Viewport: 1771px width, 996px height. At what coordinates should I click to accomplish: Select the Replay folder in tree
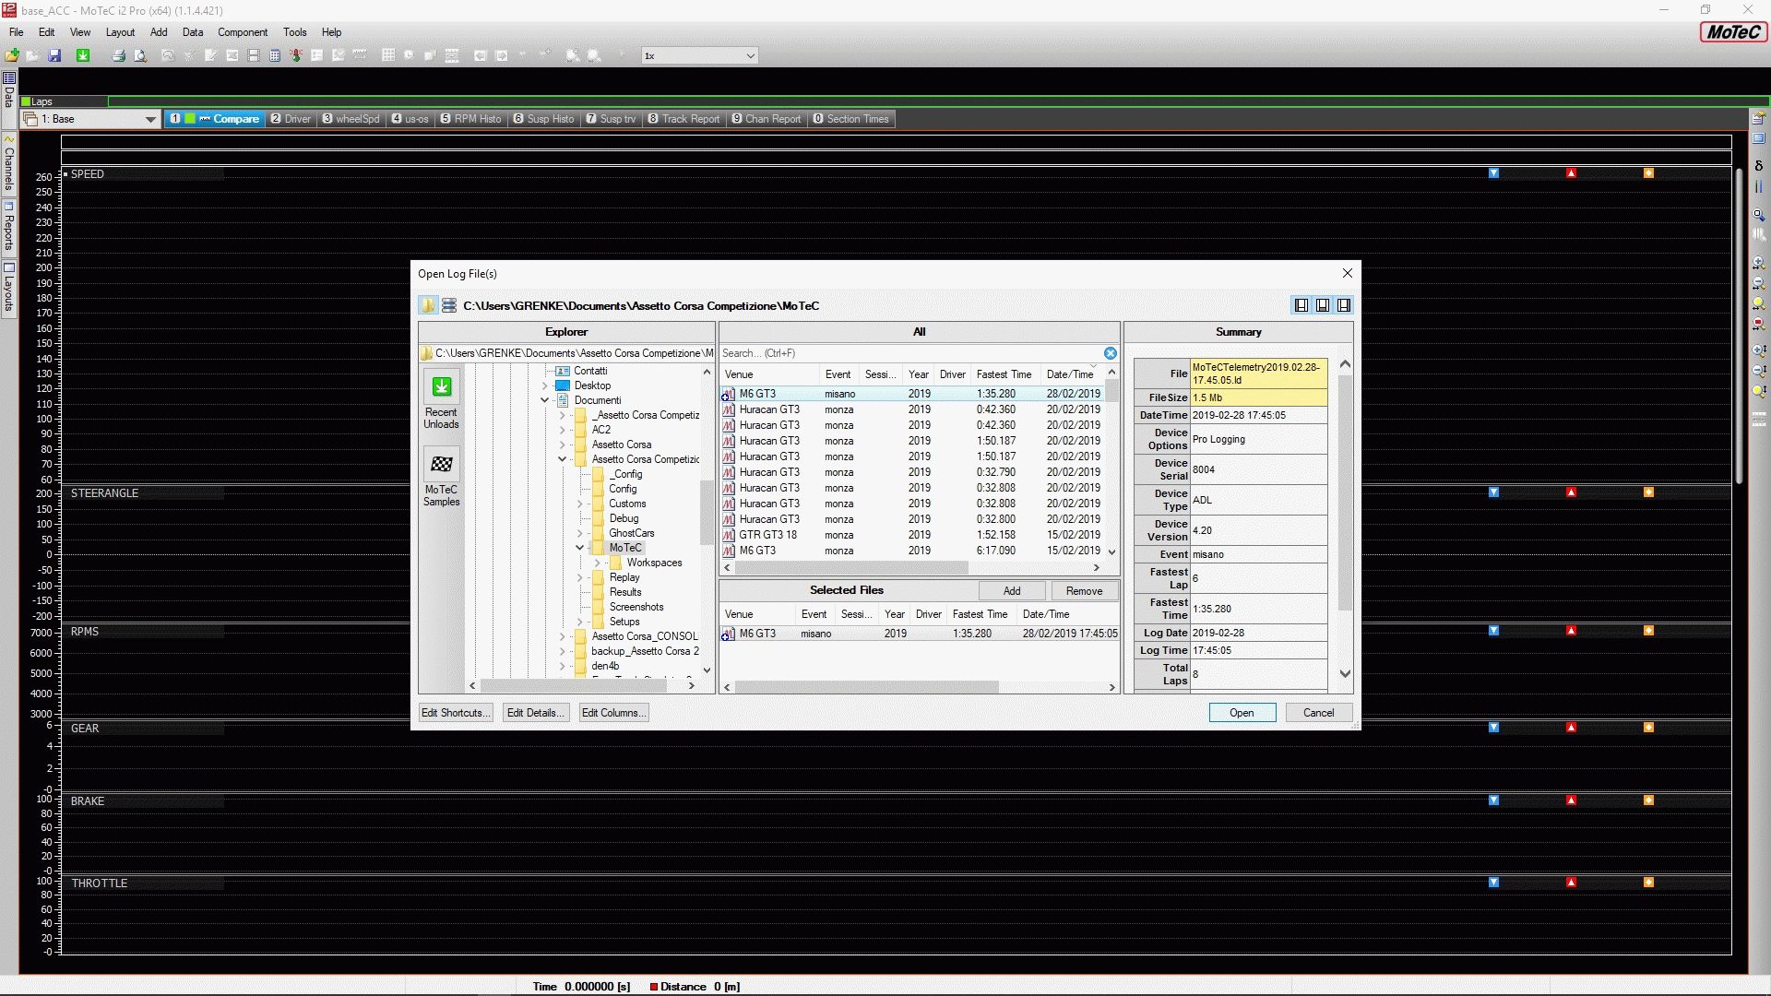point(624,578)
